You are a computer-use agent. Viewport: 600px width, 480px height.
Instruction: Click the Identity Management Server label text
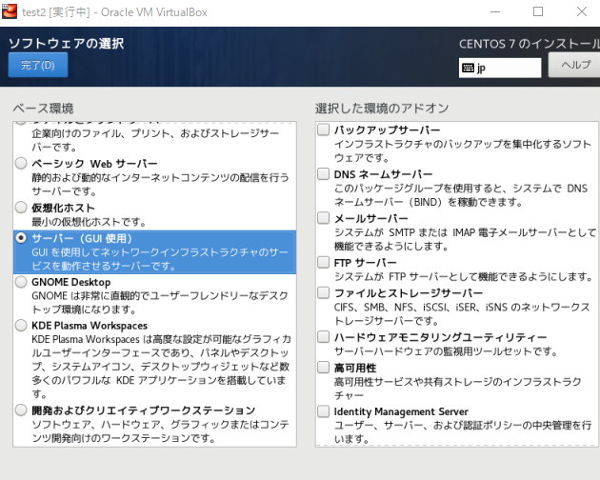point(401,411)
